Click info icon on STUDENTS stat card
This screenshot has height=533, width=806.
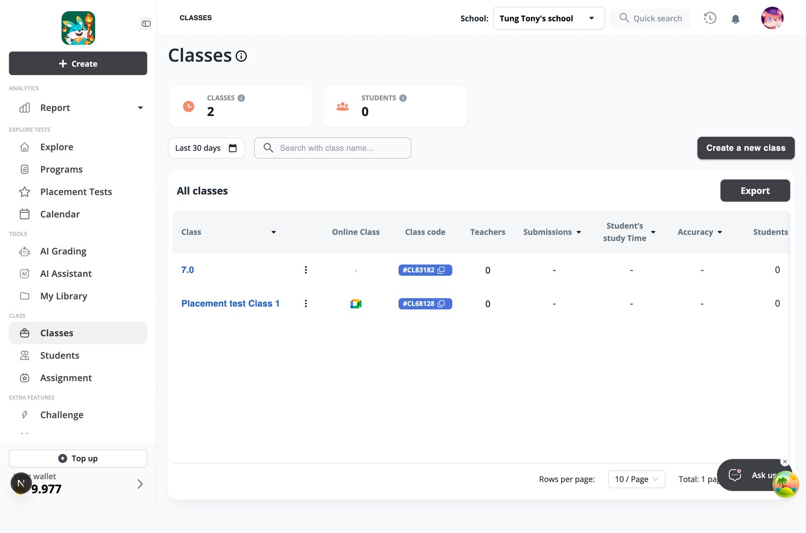[x=403, y=98]
